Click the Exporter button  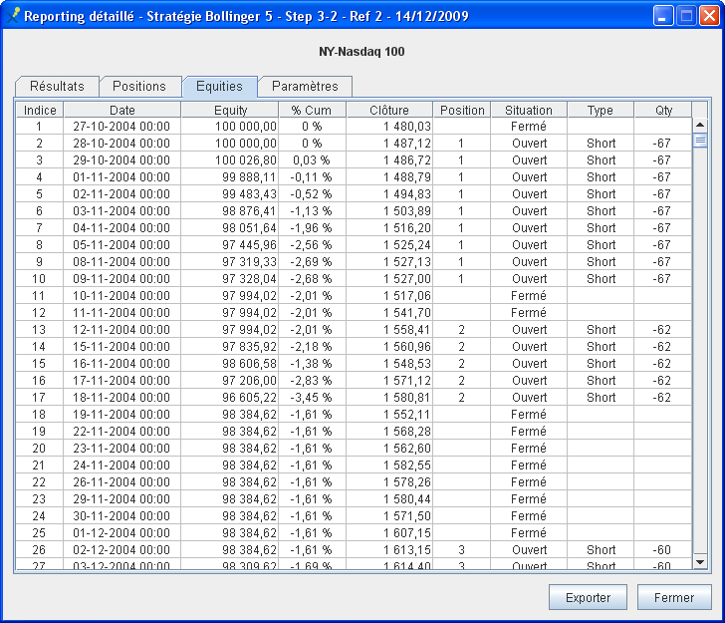click(x=588, y=597)
